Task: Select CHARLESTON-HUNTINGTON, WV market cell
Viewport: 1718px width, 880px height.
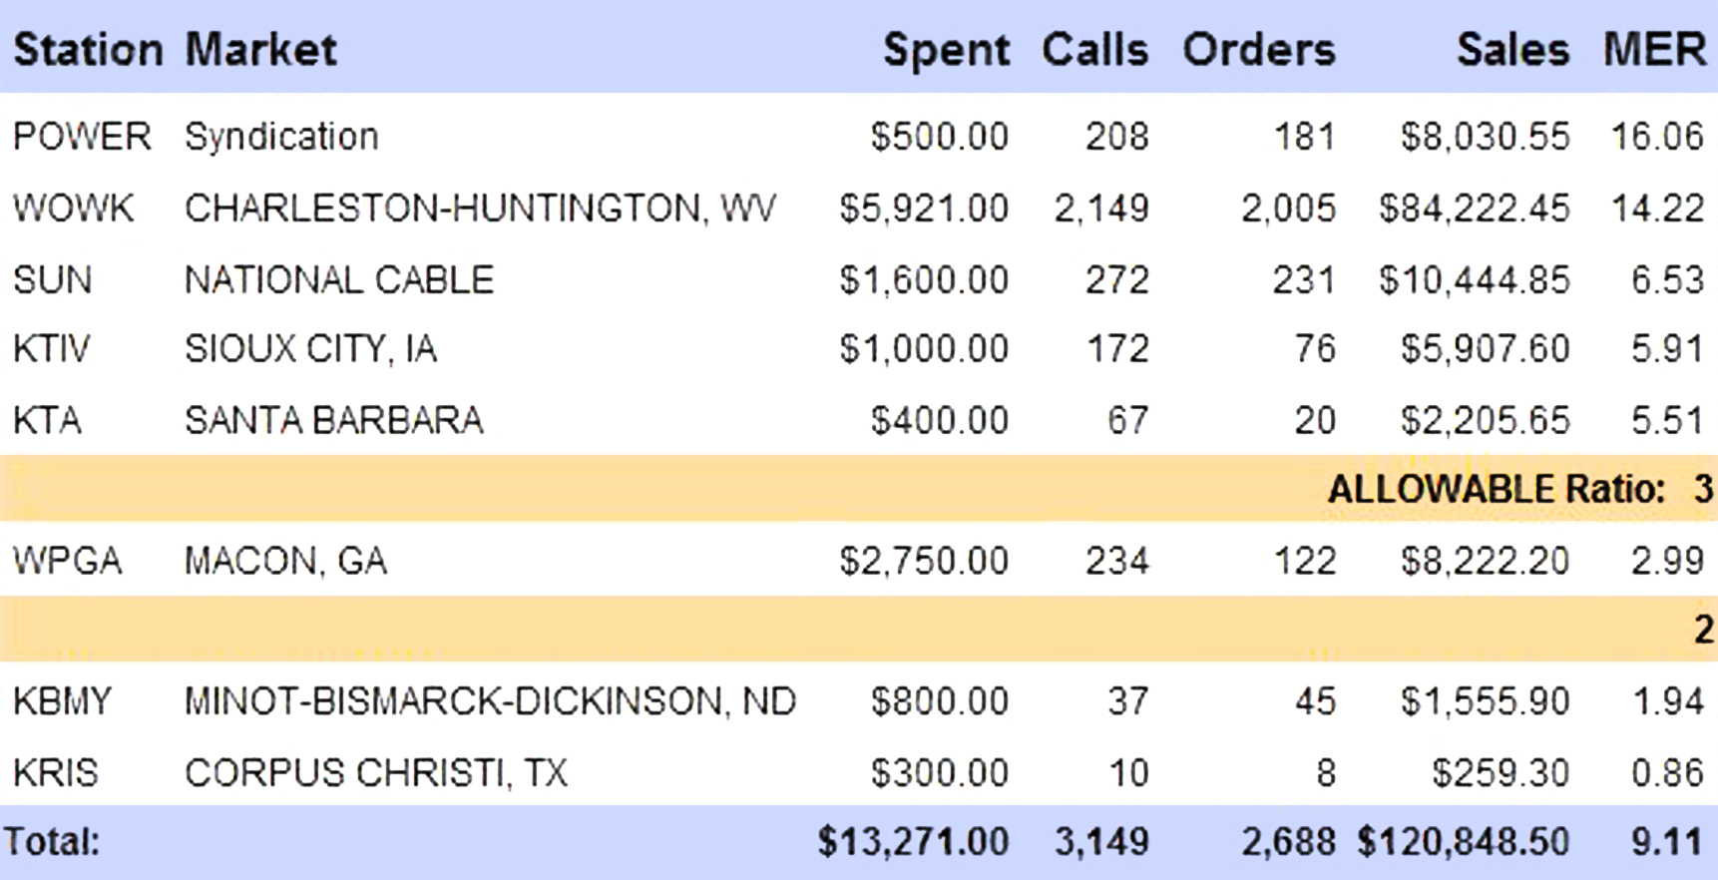Action: [x=480, y=209]
